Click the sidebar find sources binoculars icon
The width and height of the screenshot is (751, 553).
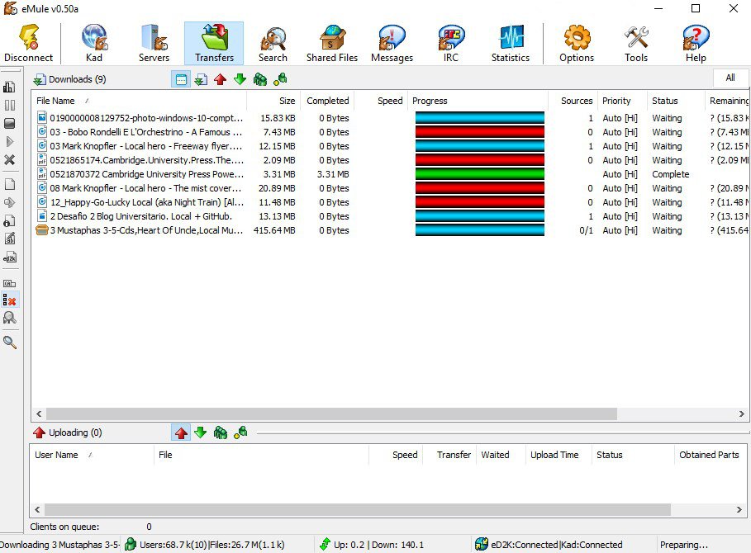tap(9, 318)
